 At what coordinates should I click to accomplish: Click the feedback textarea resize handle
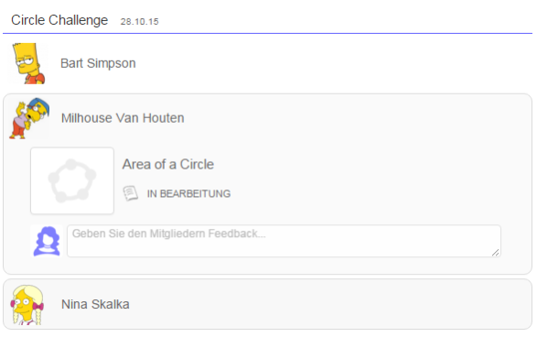496,253
